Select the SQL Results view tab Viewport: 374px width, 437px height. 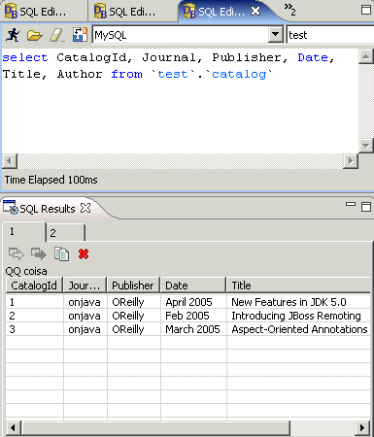(48, 209)
